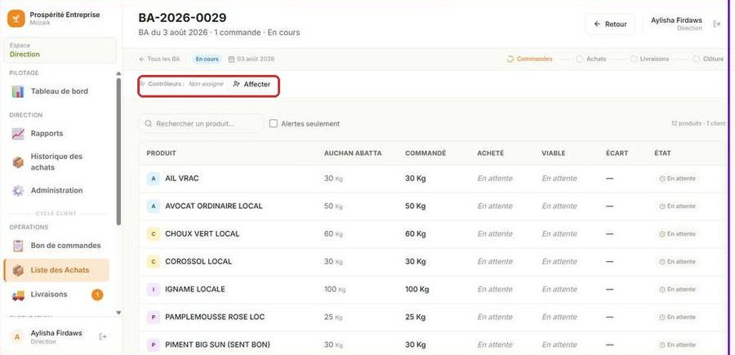Click the Retour button
Image resolution: width=735 pixels, height=355 pixels.
610,24
